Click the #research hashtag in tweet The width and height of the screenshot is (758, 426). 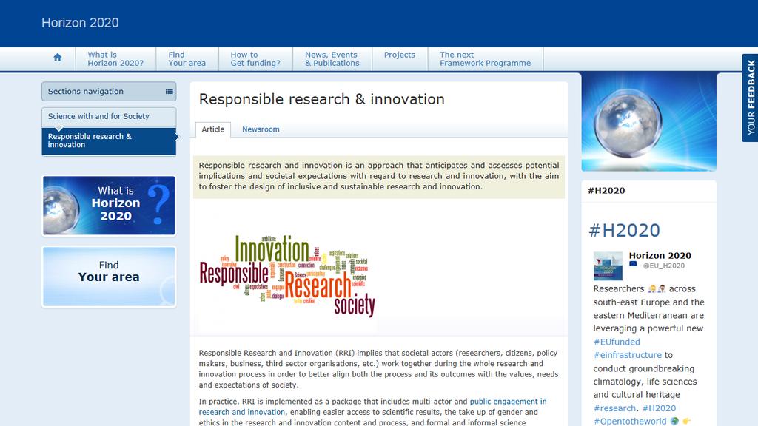click(x=614, y=408)
